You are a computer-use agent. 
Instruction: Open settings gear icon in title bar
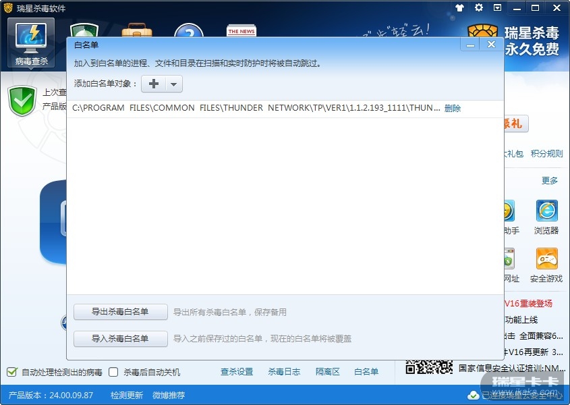point(479,7)
